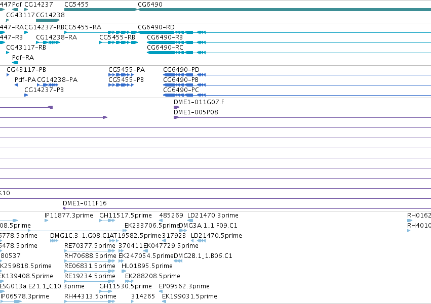This screenshot has width=431, height=304.
Task: Select transcript CG6490-RD
Action: point(156,27)
